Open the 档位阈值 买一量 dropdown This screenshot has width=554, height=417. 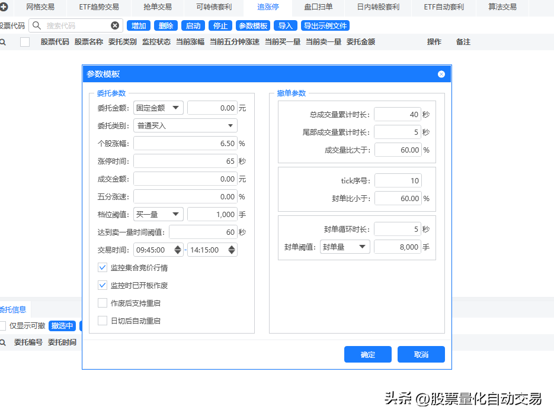(x=158, y=214)
